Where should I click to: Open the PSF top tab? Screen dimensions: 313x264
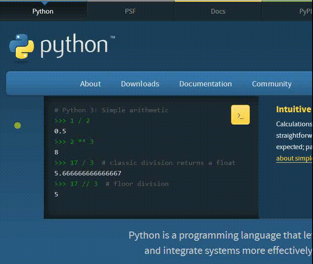pos(130,11)
